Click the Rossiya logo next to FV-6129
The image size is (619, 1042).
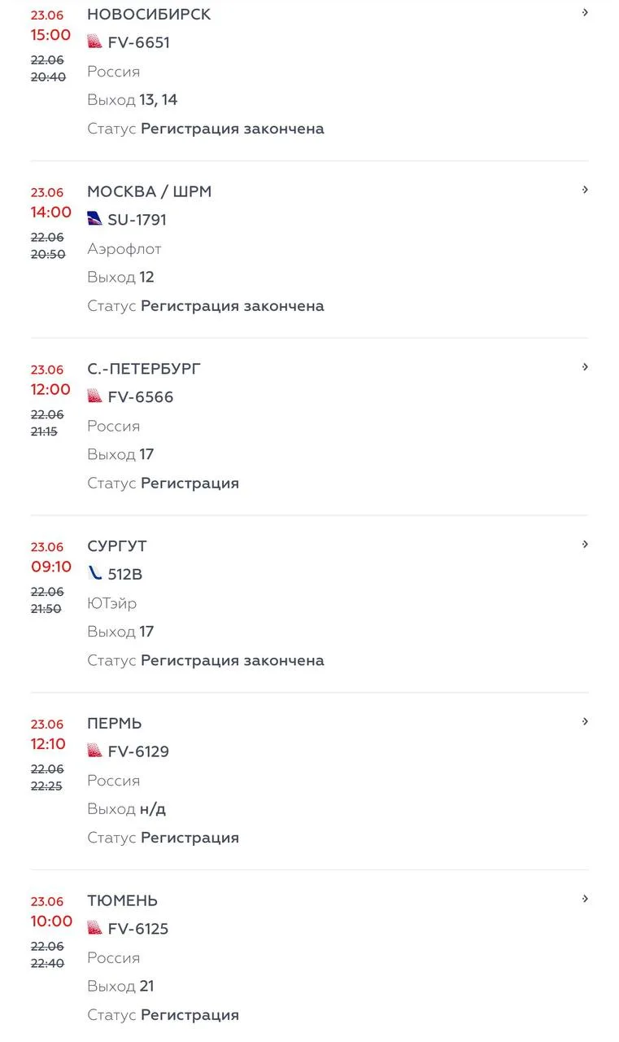coord(95,751)
